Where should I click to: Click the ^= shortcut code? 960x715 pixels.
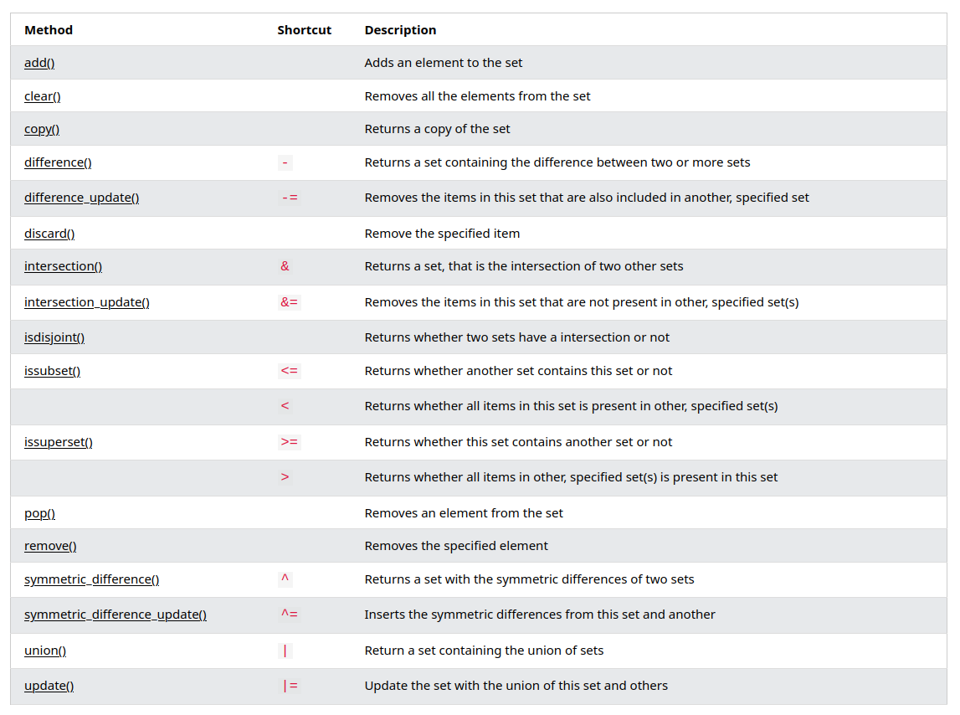tap(290, 615)
